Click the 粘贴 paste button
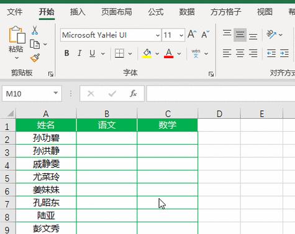The height and width of the screenshot is (234, 295). (x=16, y=42)
